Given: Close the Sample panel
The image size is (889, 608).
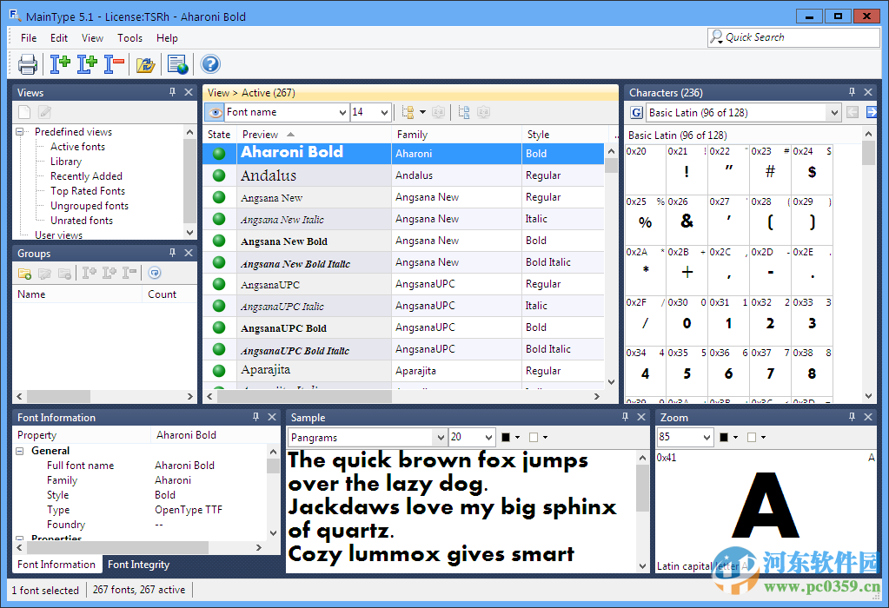Looking at the screenshot, I should click(641, 417).
